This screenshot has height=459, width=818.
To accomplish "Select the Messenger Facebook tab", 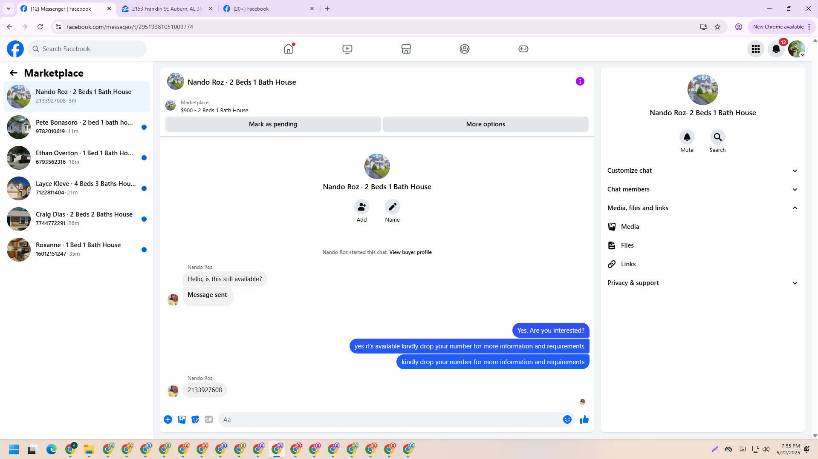I will pyautogui.click(x=66, y=9).
